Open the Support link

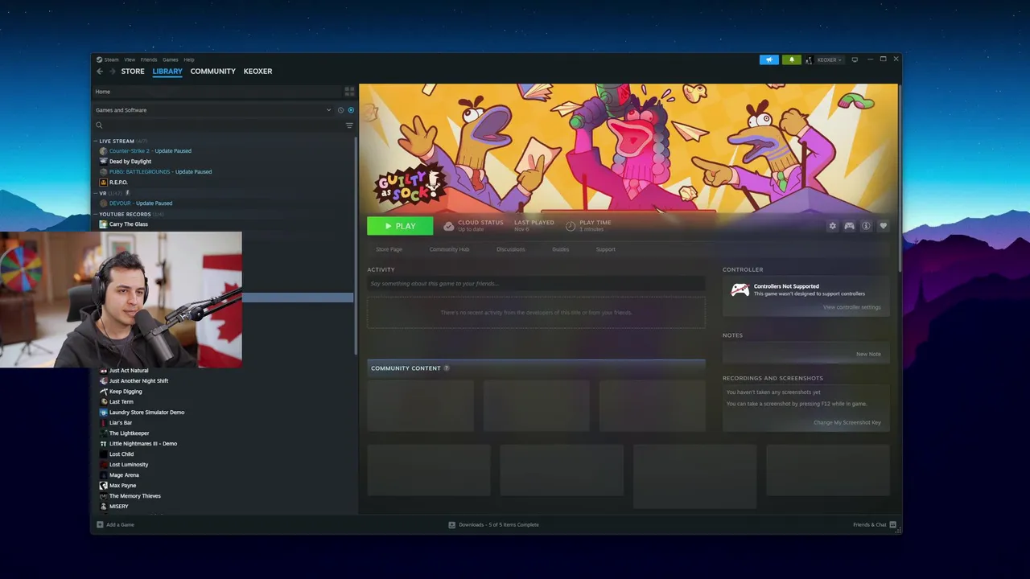tap(605, 249)
